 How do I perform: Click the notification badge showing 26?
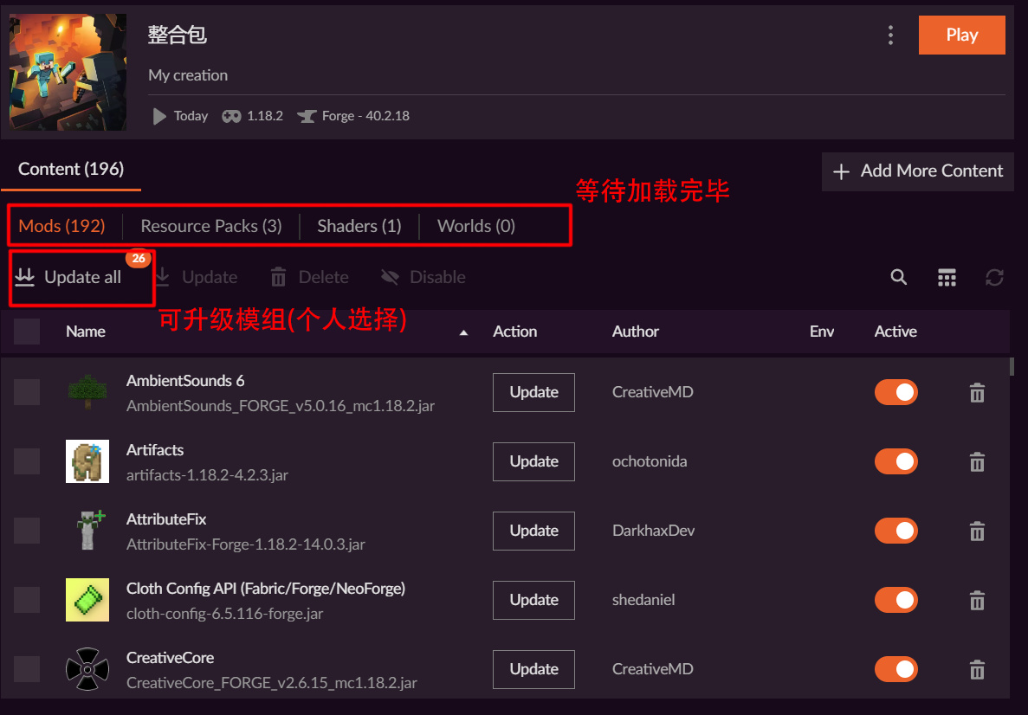click(x=139, y=258)
